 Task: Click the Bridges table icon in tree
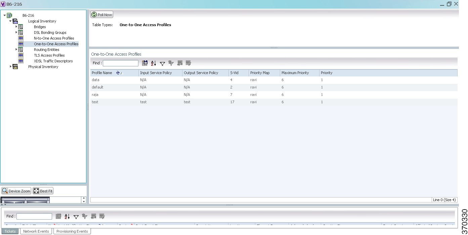tap(21, 27)
